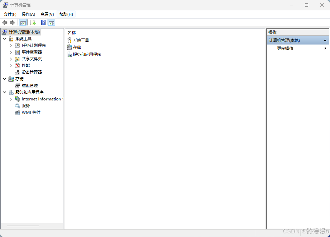The width and height of the screenshot is (330, 237).
Task: Click the Back arrow toolbar icon
Action: pyautogui.click(x=5, y=22)
